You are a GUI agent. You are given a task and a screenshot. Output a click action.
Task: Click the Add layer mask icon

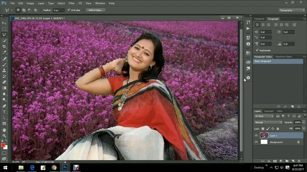[275, 161]
